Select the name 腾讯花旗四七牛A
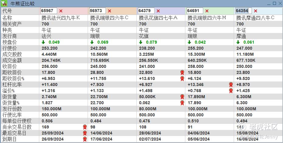 click(x=158, y=18)
